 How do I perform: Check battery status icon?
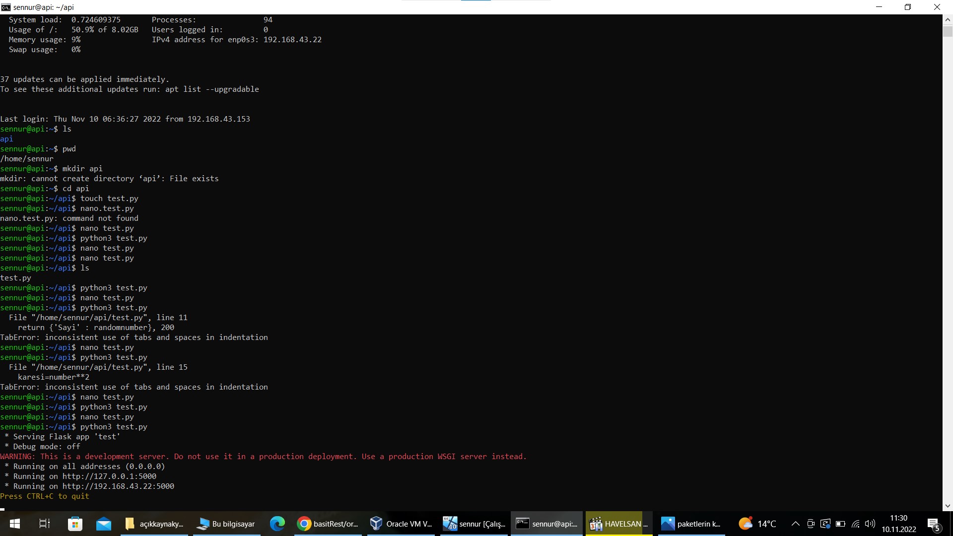pyautogui.click(x=840, y=524)
